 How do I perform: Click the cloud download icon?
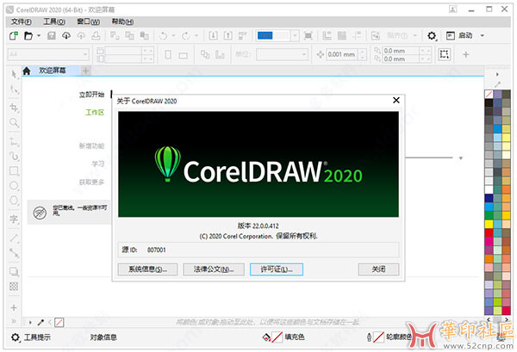(x=66, y=35)
